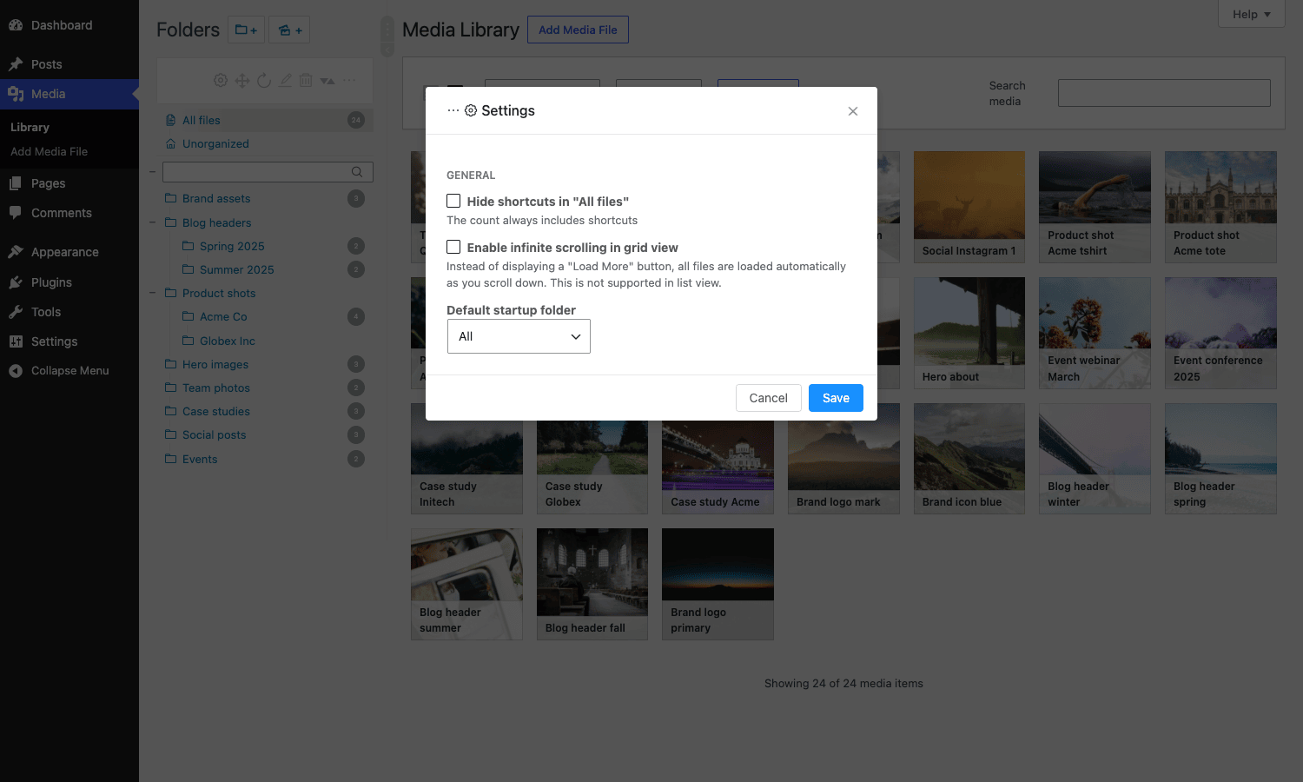This screenshot has height=782, width=1303.
Task: Select the Case study Acme thumbnail
Action: [x=718, y=467]
